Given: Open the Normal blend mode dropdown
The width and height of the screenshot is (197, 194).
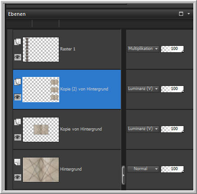Looking at the screenshot, I should [x=143, y=169].
